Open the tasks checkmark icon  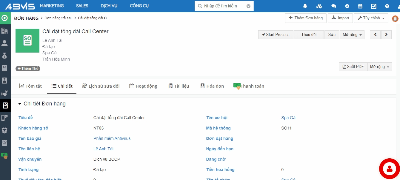[x=374, y=6]
